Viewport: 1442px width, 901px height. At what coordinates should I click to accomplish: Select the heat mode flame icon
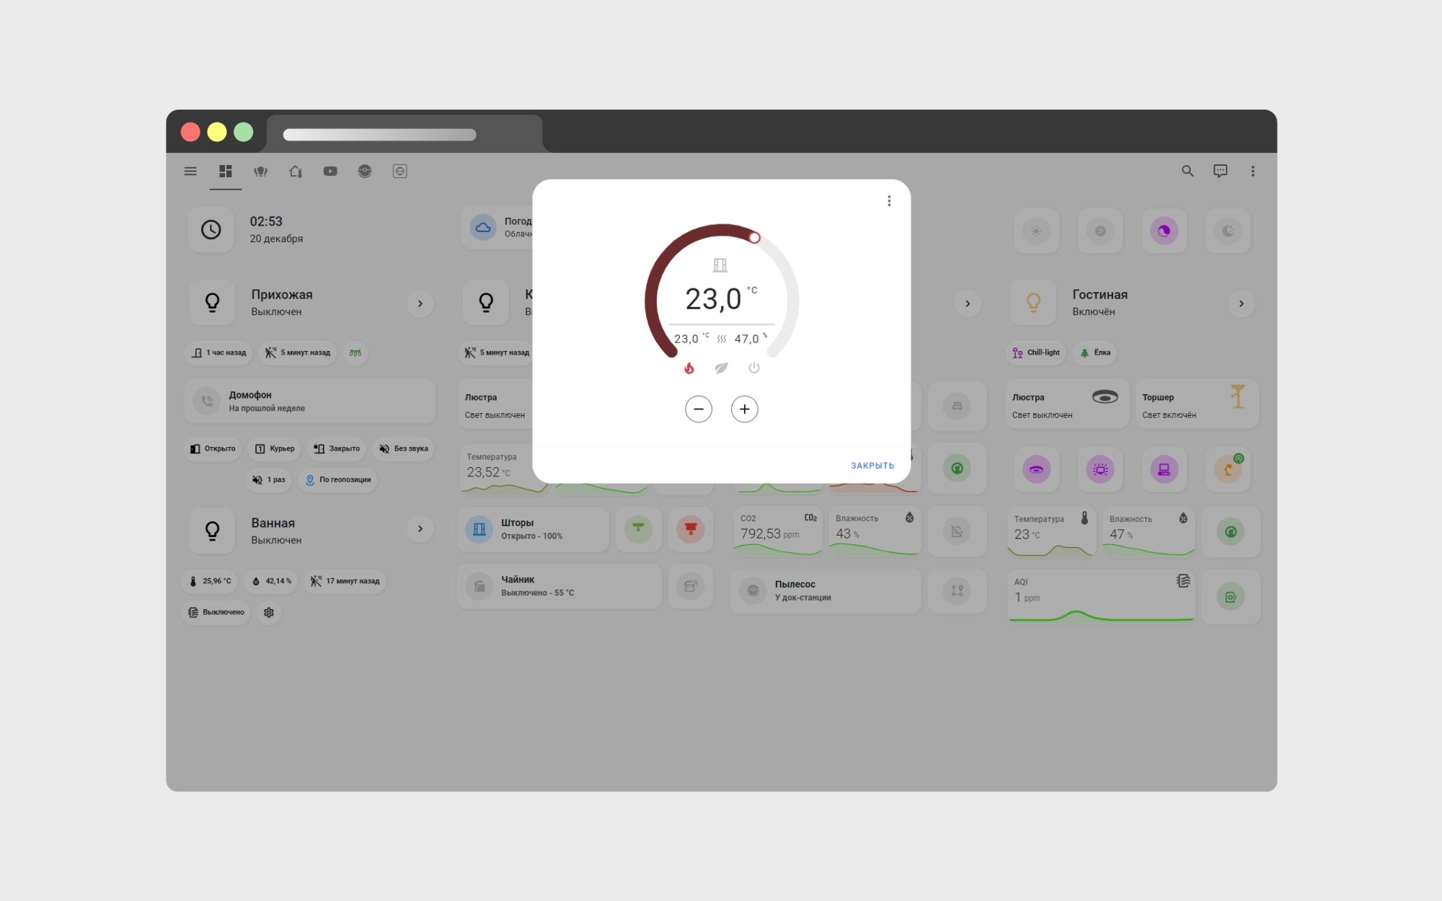[x=689, y=368]
